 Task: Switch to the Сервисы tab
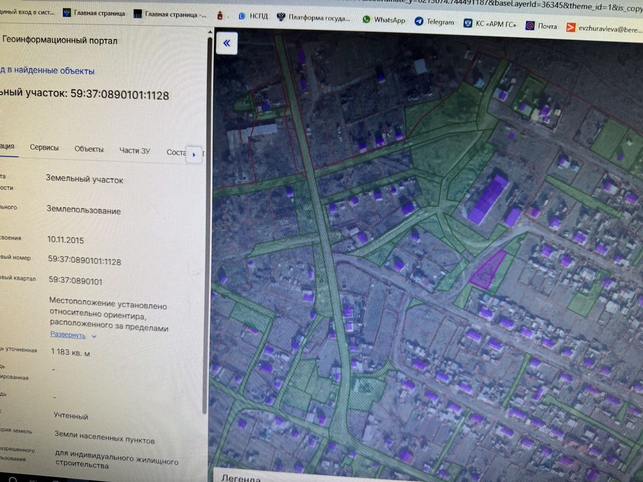coord(44,148)
